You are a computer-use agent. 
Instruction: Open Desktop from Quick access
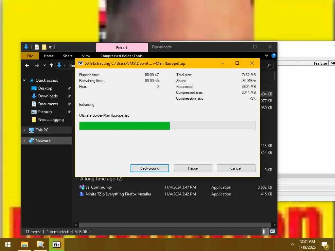pos(45,88)
